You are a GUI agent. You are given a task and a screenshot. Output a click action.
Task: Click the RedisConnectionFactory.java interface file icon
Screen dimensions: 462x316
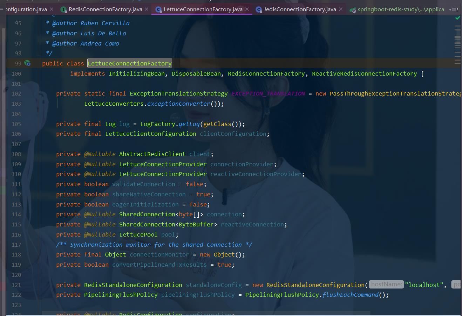pyautogui.click(x=63, y=9)
